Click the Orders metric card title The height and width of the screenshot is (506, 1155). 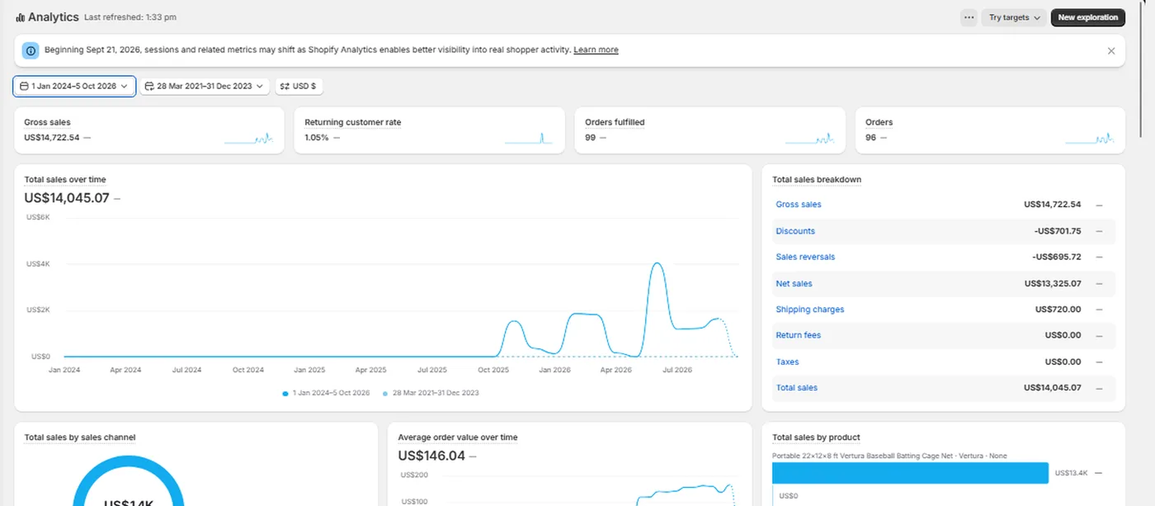[x=879, y=122]
